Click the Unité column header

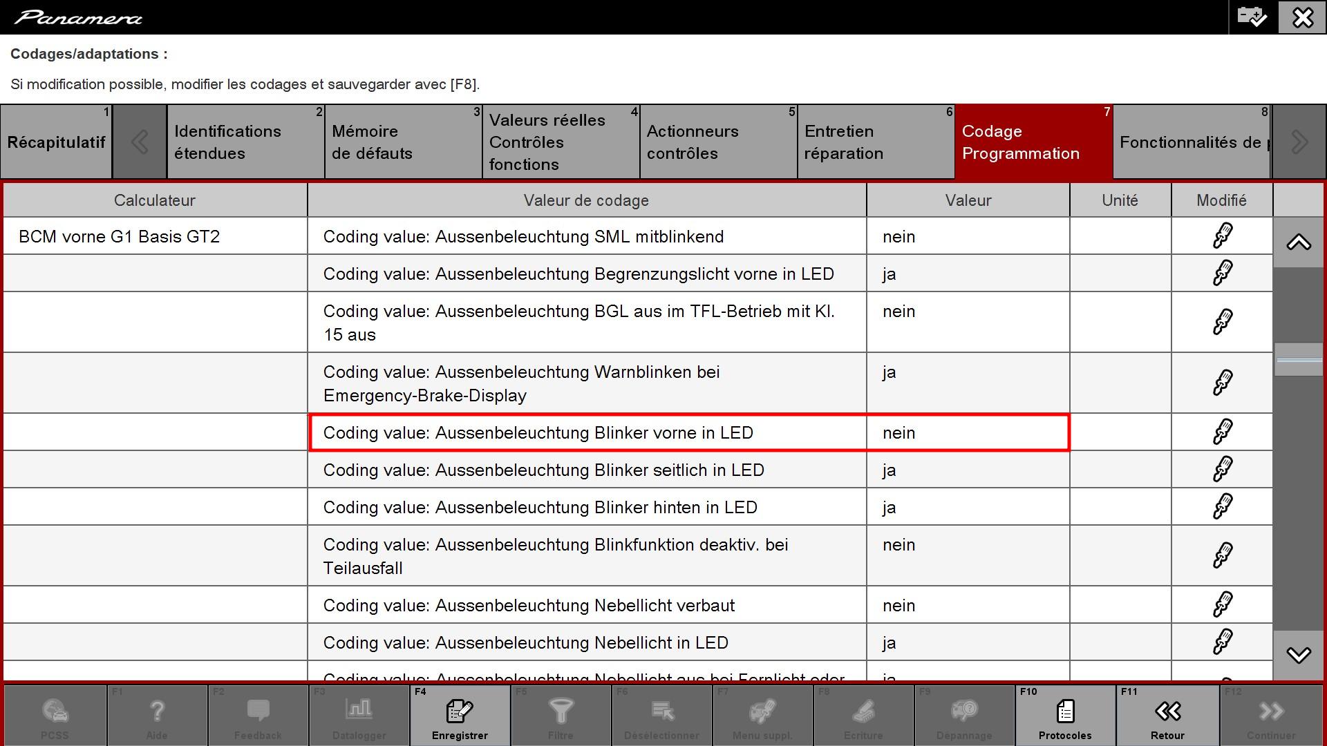1120,200
